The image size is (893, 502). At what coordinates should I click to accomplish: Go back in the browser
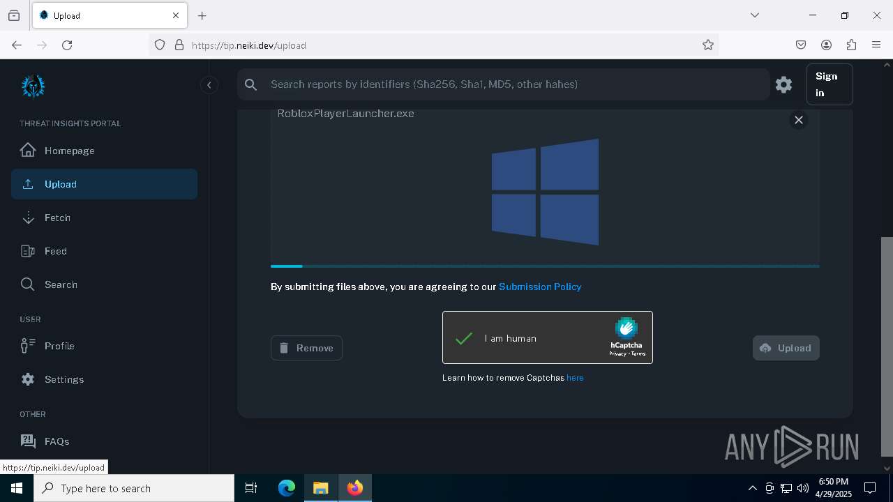click(x=17, y=45)
